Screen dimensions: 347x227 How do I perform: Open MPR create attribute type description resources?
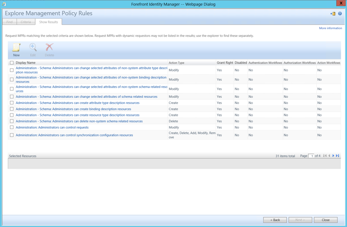[x=77, y=103]
